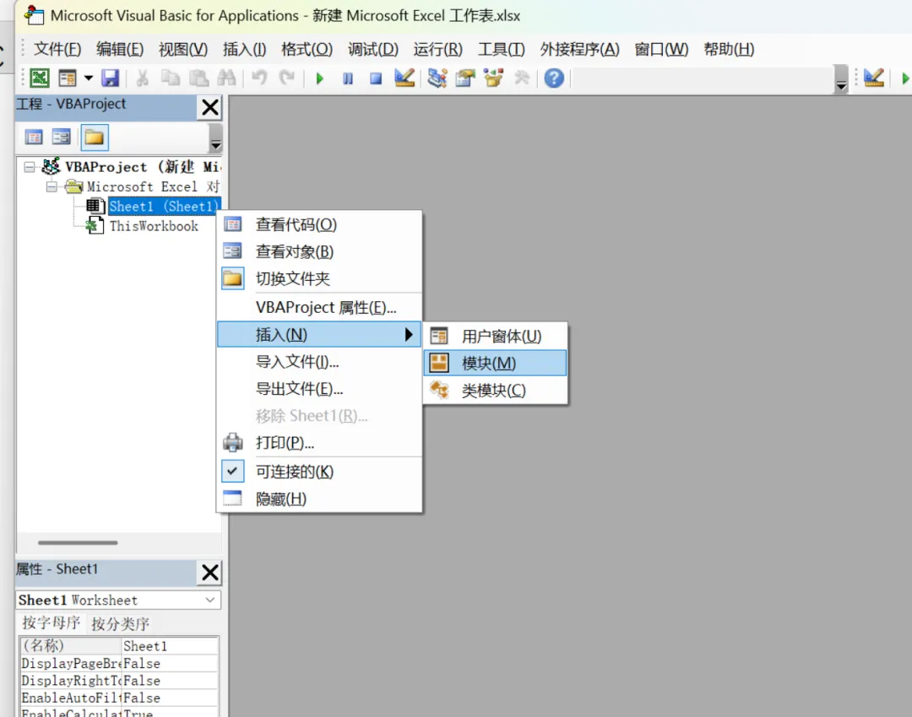
Task: Click the horizontal scrollbar in project panel
Action: (78, 542)
